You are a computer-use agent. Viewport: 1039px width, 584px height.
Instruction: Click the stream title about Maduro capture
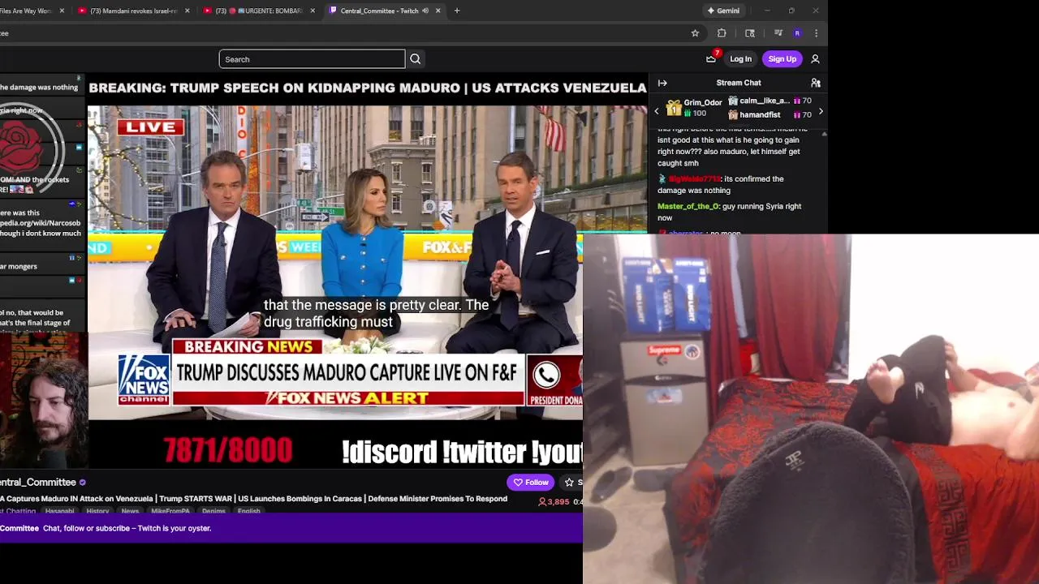tap(253, 499)
